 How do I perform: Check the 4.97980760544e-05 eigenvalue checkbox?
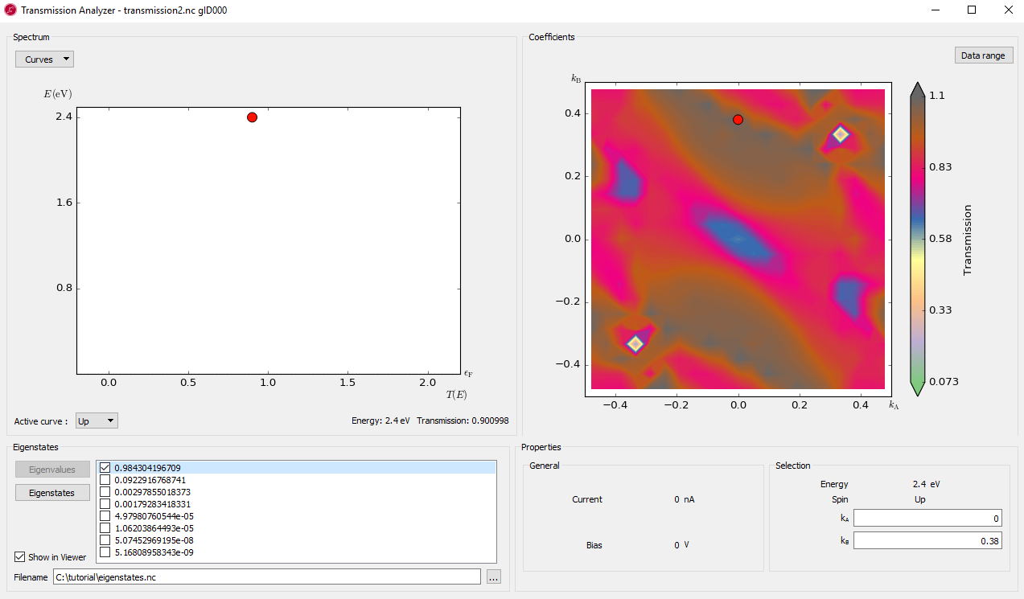(105, 515)
